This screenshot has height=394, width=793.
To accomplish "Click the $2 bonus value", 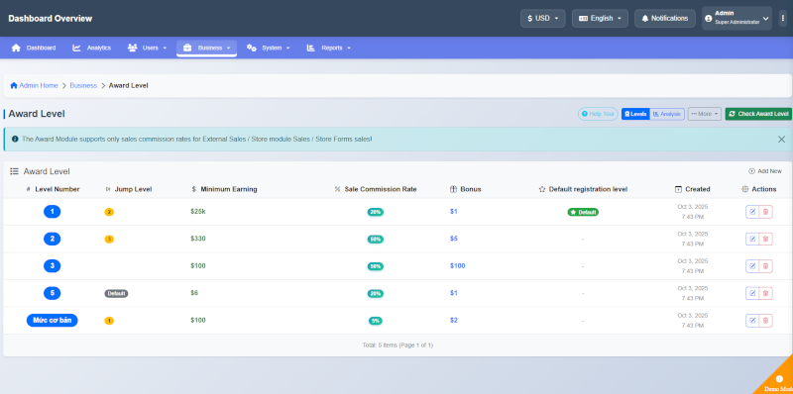I will click(x=454, y=321).
